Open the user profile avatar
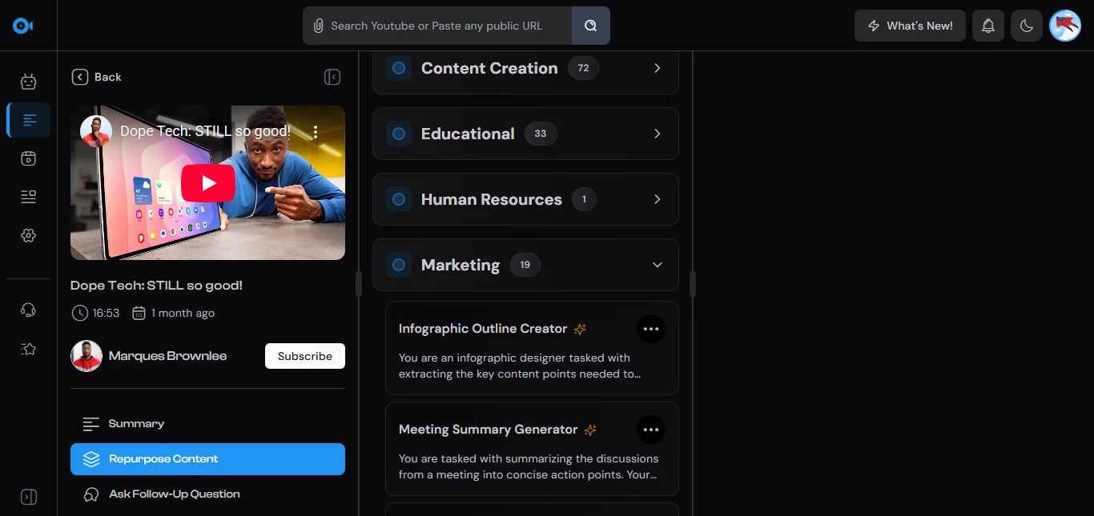1094x516 pixels. click(x=1065, y=26)
